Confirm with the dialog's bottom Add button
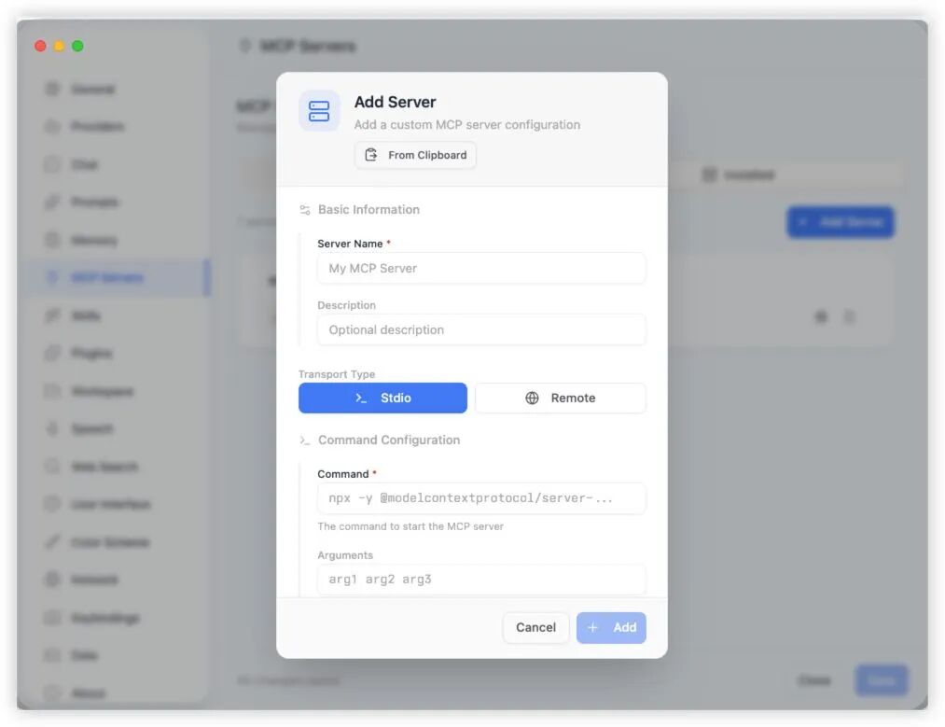Screen dimensions: 945x727 point(611,627)
